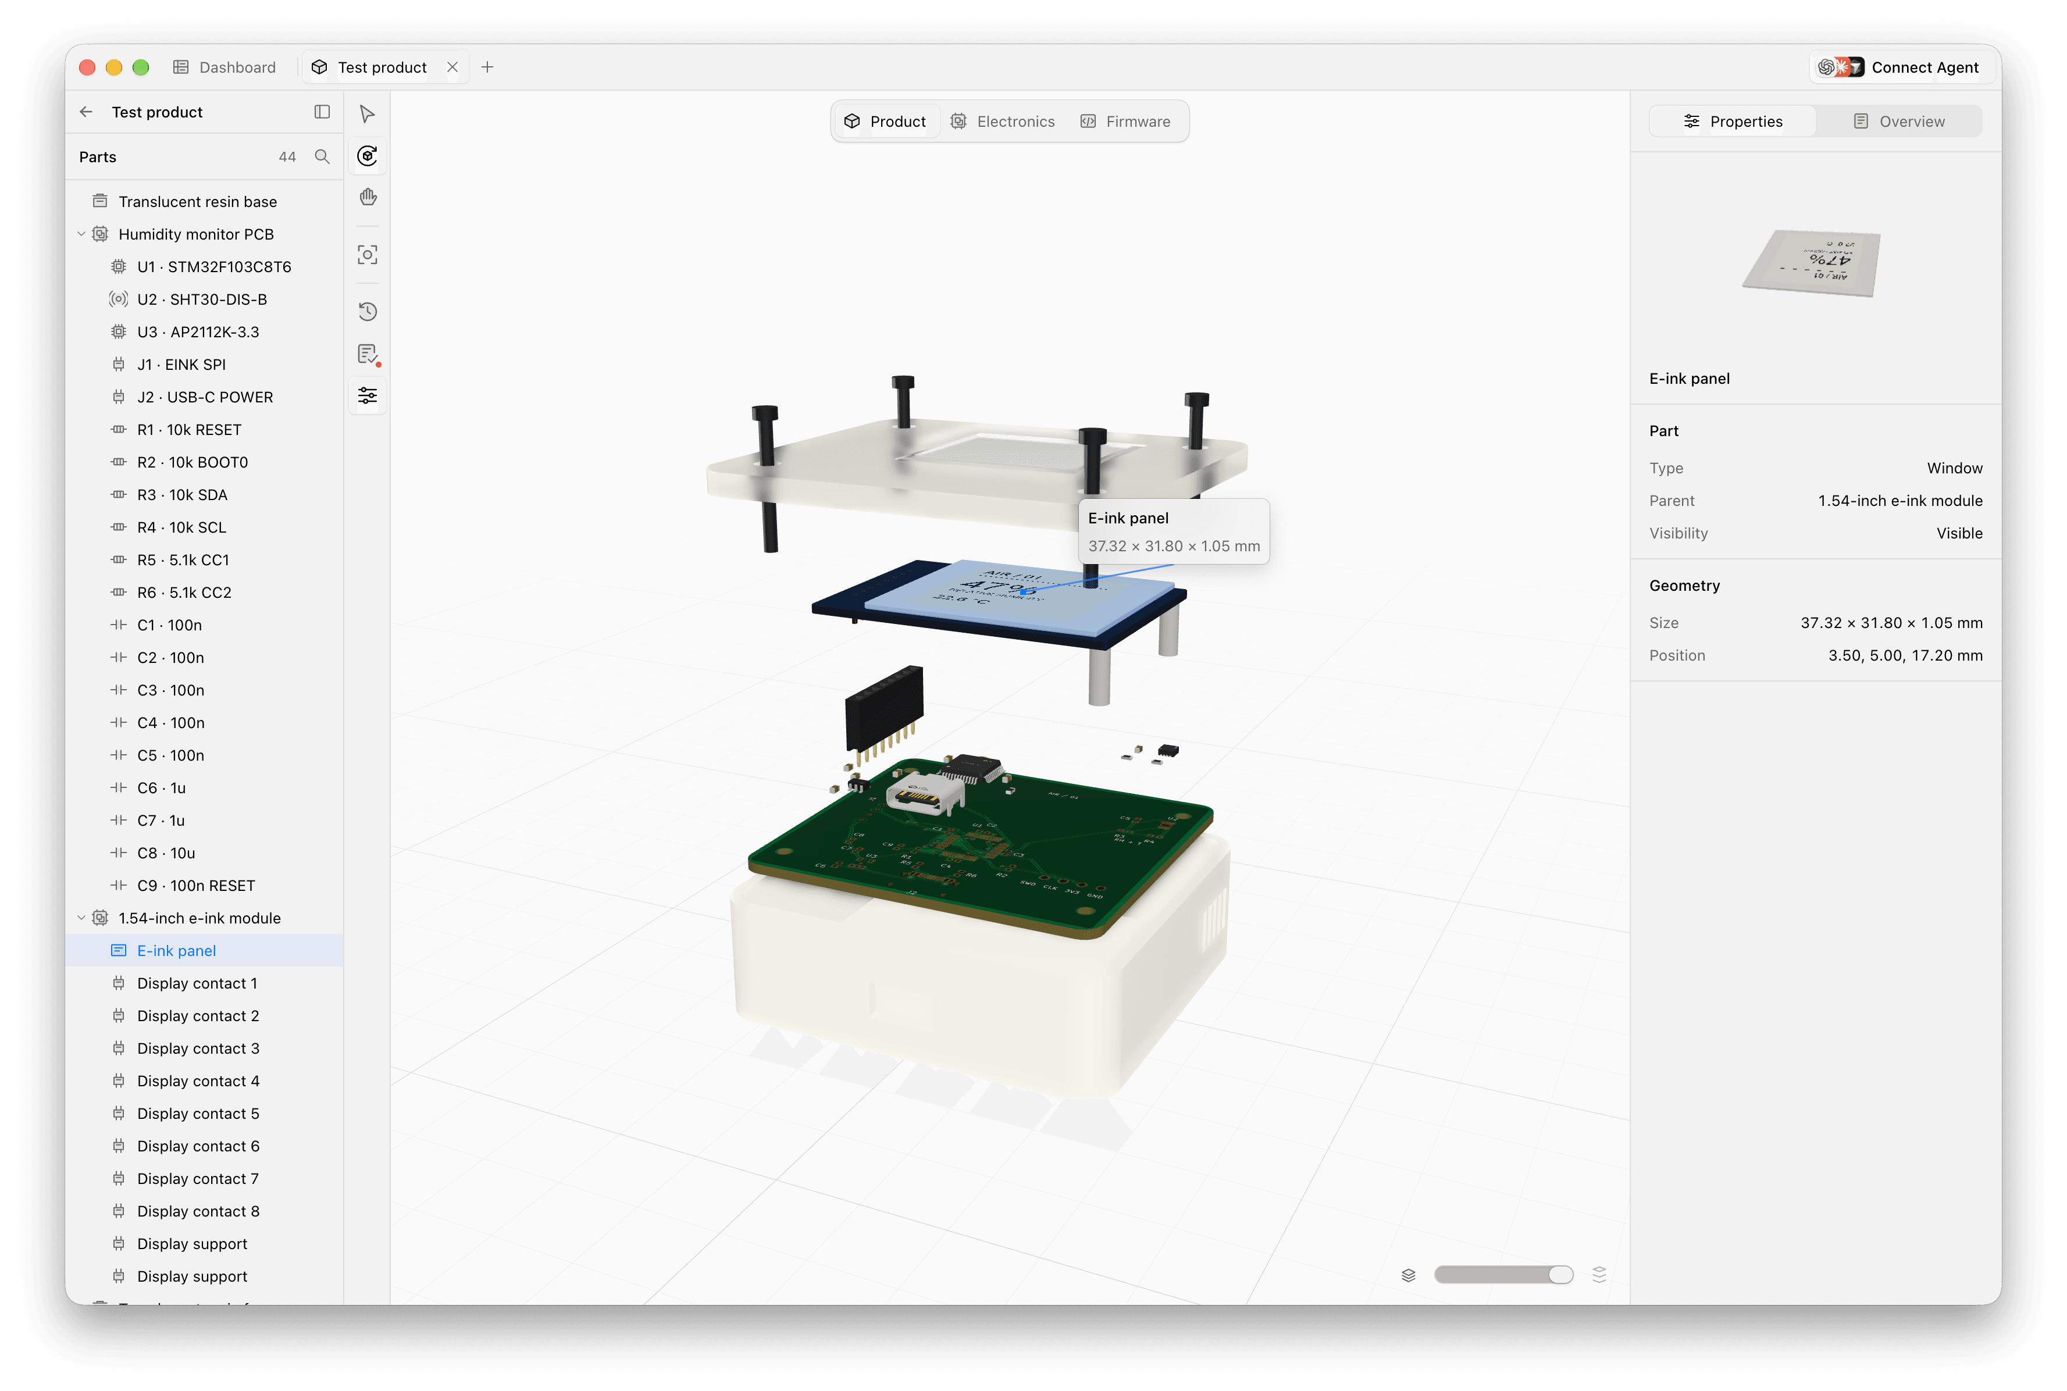
Task: Select C9 · 100n RESET capacitor
Action: tap(205, 886)
